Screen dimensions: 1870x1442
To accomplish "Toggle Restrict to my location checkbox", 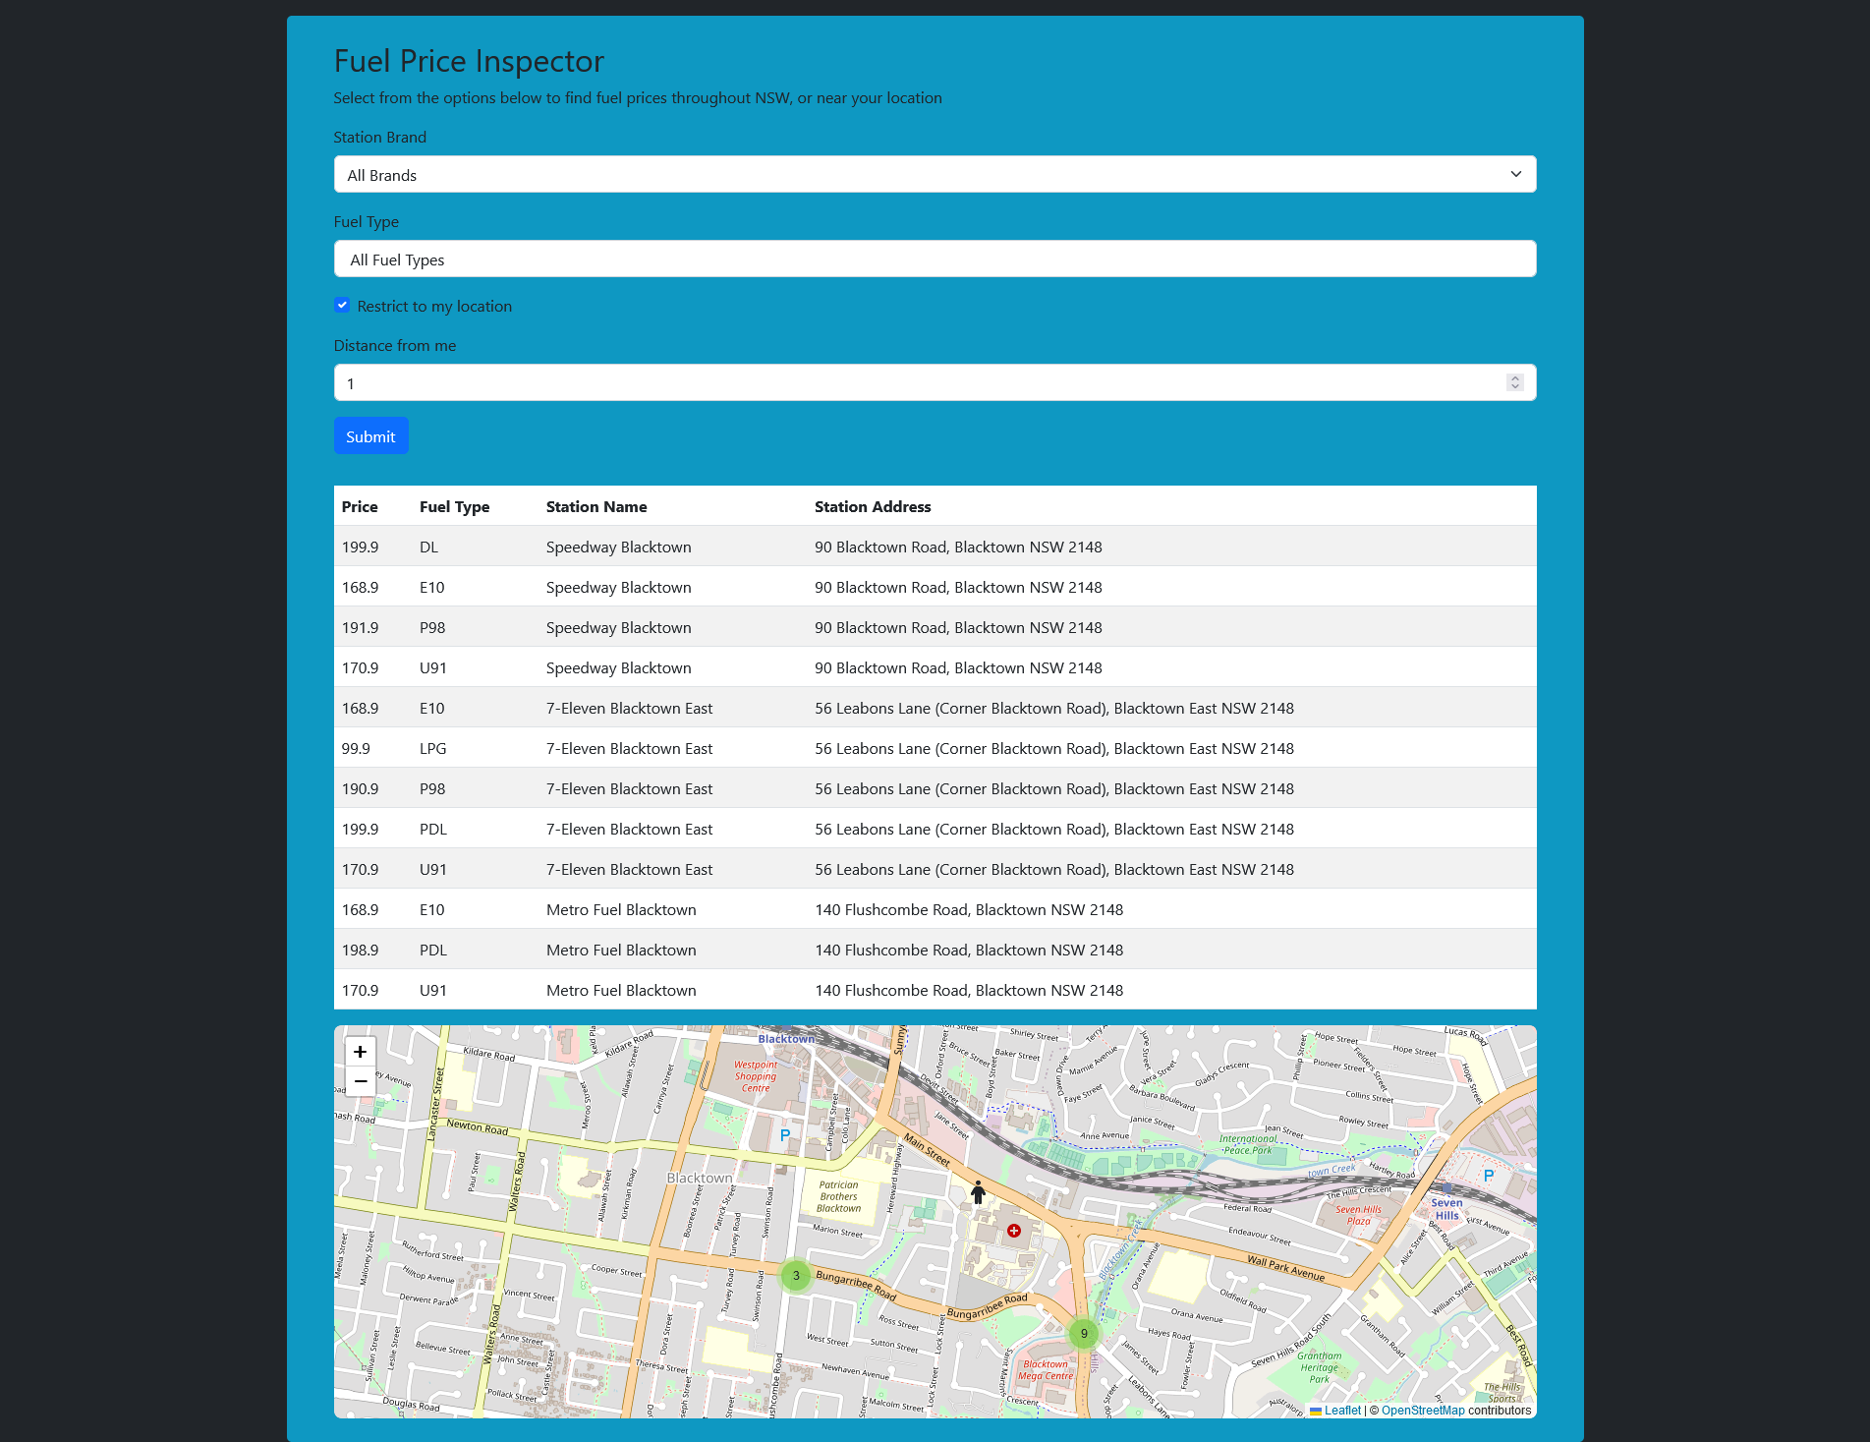I will pos(342,306).
